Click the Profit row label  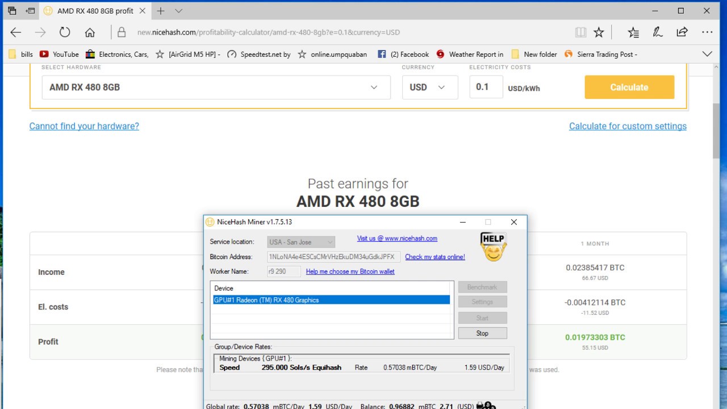[48, 341]
